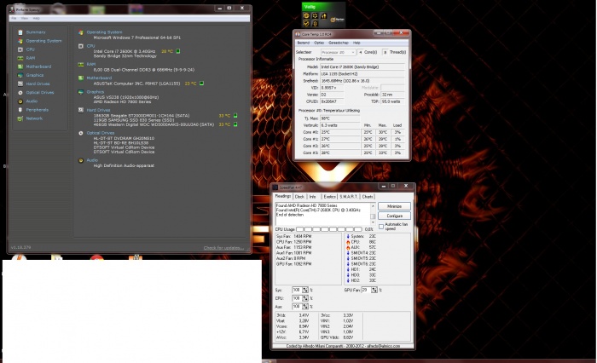Click the Configure button in SpeedFan
597x363 pixels.
point(393,216)
